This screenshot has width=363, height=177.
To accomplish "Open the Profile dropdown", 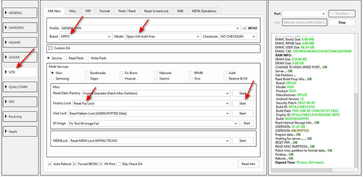I will point(151,28).
